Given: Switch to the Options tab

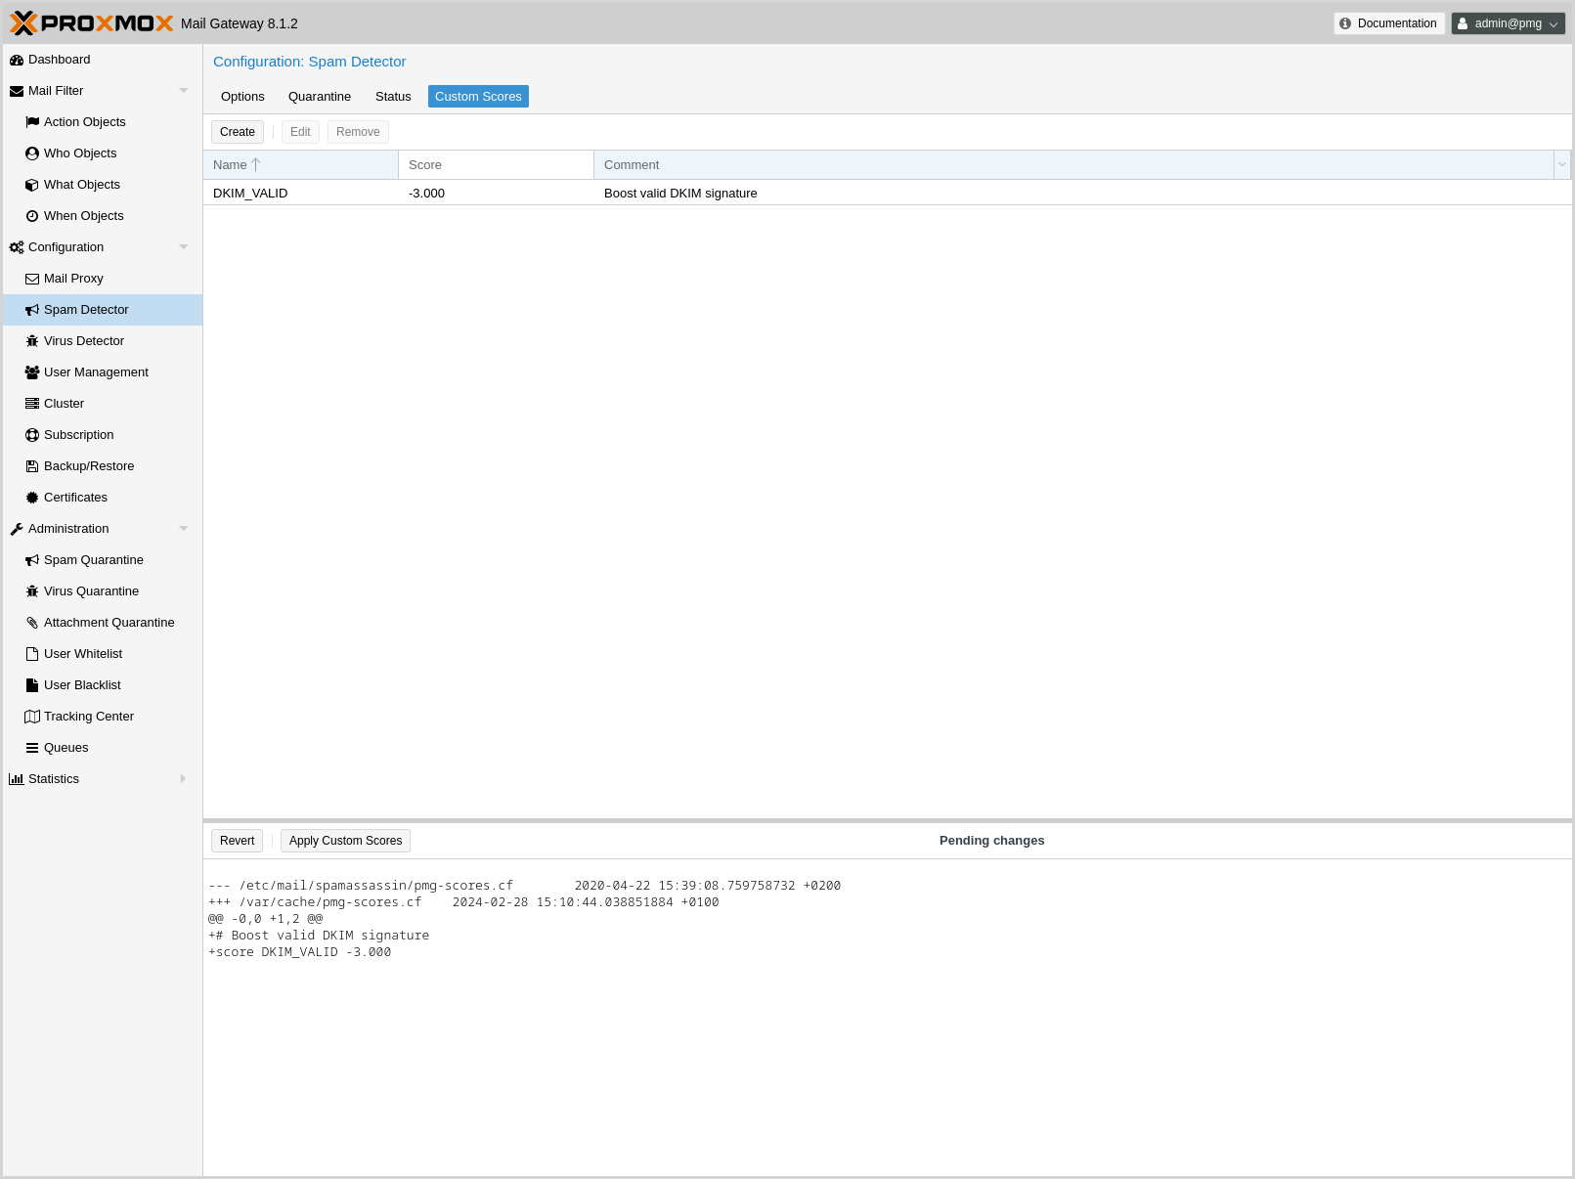Looking at the screenshot, I should (x=242, y=97).
